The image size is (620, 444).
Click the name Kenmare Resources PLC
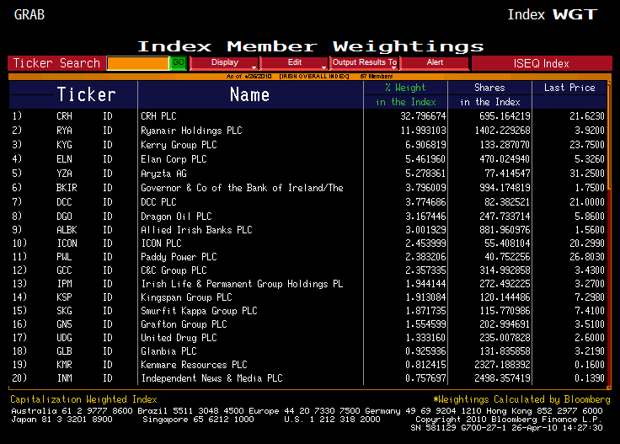(x=194, y=365)
